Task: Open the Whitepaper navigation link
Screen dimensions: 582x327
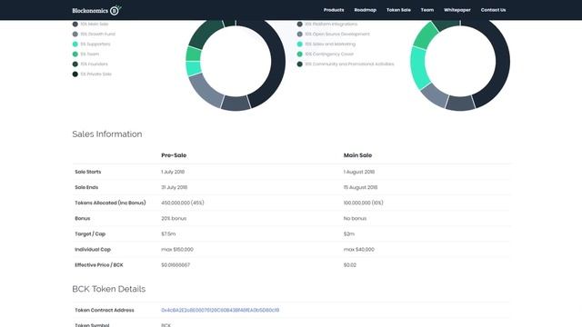Action: tap(457, 10)
